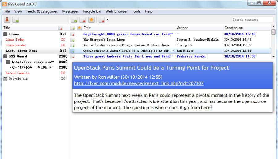This screenshot has width=278, height=159.
Task: Click the unread count (17) of LXer: Linux News
Action: click(63, 51)
